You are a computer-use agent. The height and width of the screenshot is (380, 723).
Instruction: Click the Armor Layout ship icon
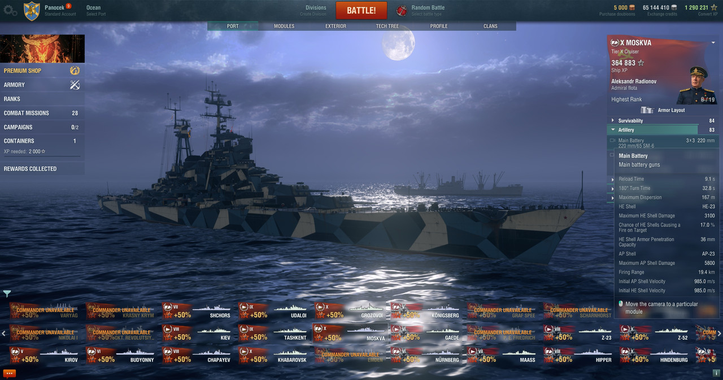tap(647, 110)
